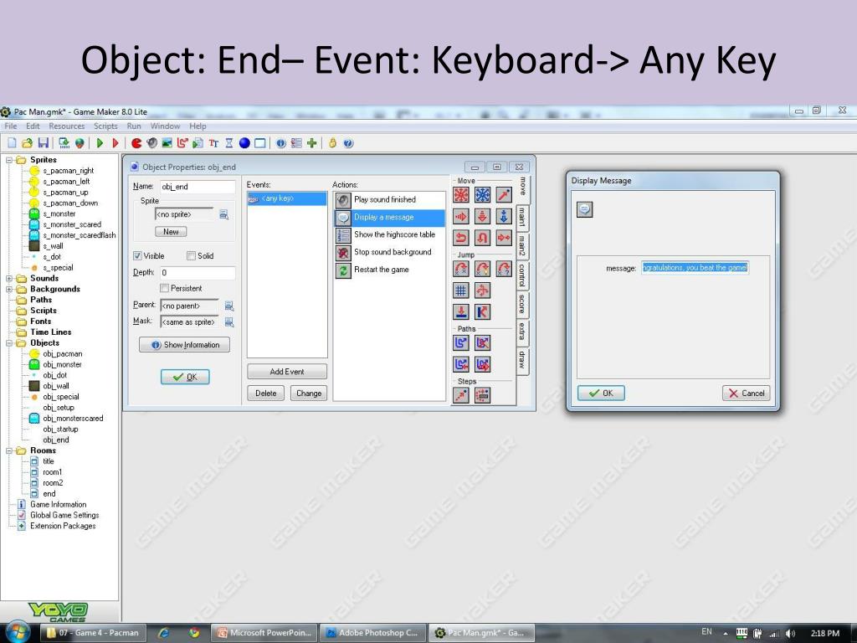Open the mask selection menu beside <same as sprite>
857x643 pixels.
coord(229,322)
